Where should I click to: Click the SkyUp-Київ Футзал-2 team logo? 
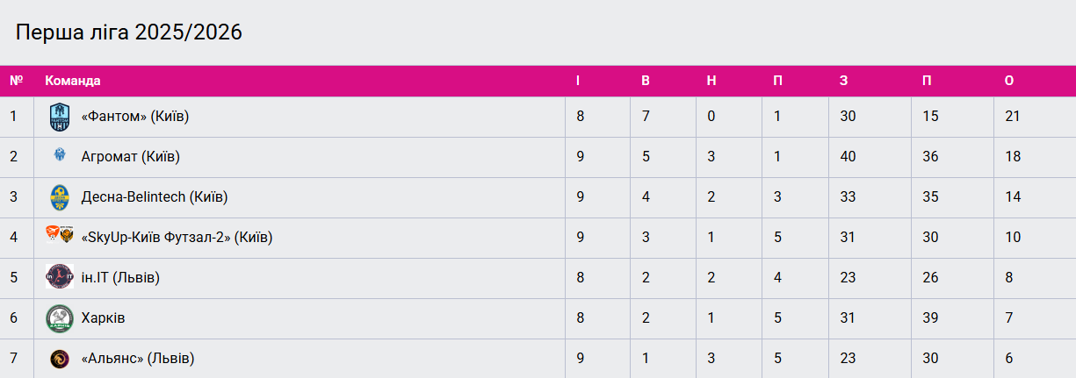(x=59, y=235)
